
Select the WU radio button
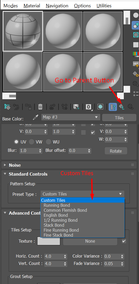coord(48,142)
